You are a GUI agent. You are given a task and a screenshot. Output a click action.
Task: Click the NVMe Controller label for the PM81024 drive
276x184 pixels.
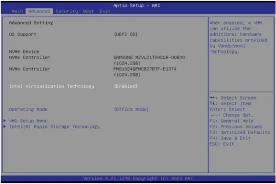coord(30,69)
